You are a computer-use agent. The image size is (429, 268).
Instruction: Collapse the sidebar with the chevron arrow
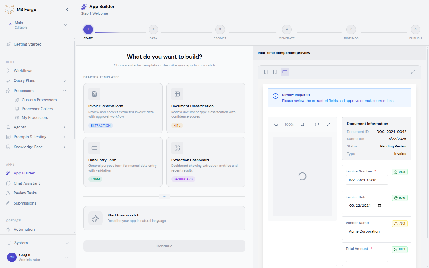pos(67,10)
